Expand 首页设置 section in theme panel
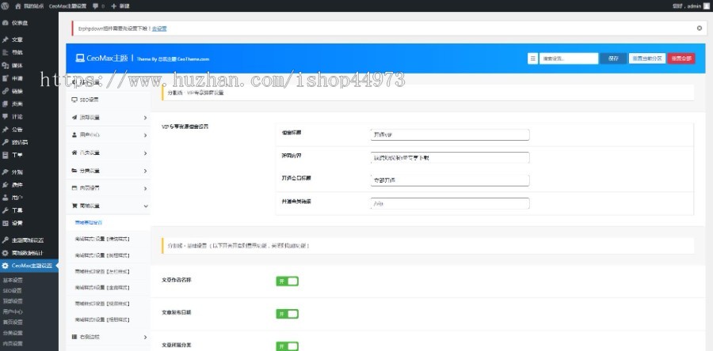Image resolution: width=713 pixels, height=351 pixels. [x=109, y=153]
